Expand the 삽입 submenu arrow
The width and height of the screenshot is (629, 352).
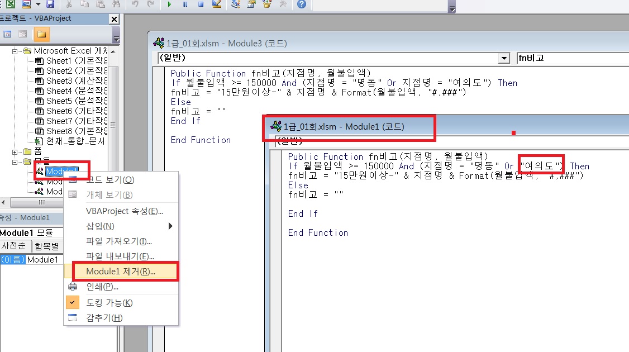pyautogui.click(x=170, y=226)
